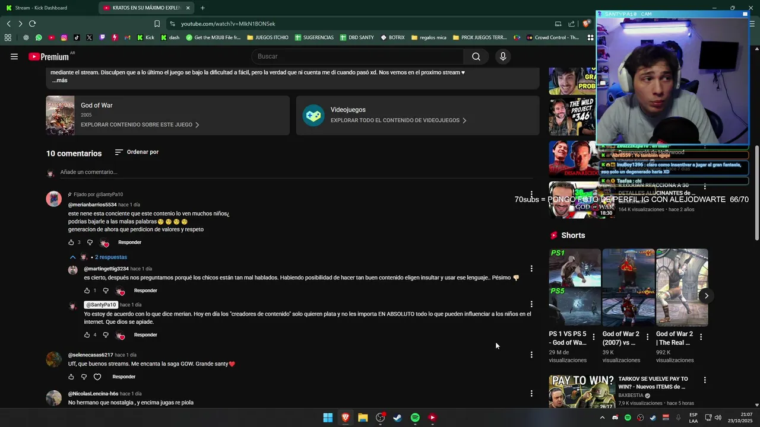Screen dimensions: 760x427
Task: Open the Windows Start menu
Action: [x=328, y=418]
